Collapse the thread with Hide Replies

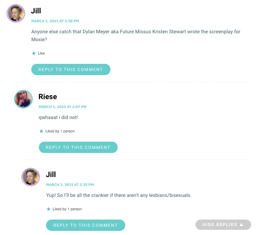223,225
